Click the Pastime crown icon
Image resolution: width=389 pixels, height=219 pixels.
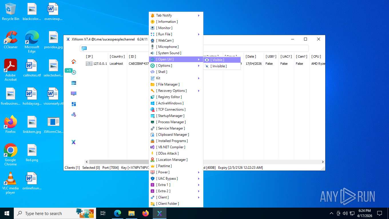click(x=152, y=166)
